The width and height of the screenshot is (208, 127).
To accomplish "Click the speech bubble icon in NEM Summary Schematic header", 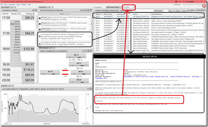I will (91, 51).
